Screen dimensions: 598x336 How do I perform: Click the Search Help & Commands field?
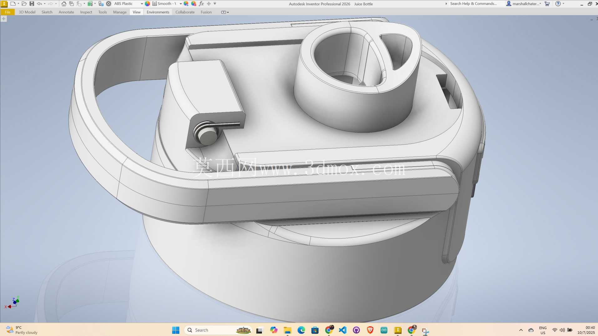[473, 4]
